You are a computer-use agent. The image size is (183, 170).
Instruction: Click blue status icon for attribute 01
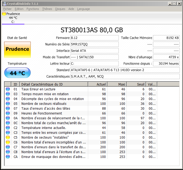pos(8,89)
